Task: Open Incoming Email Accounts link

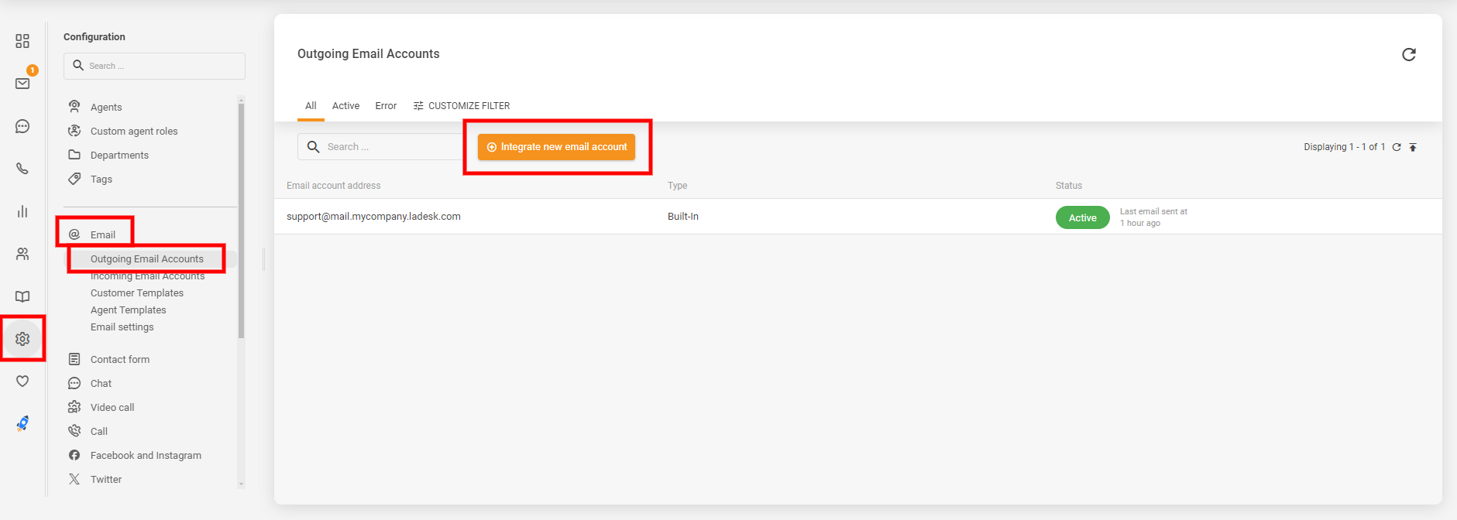Action: 147,276
